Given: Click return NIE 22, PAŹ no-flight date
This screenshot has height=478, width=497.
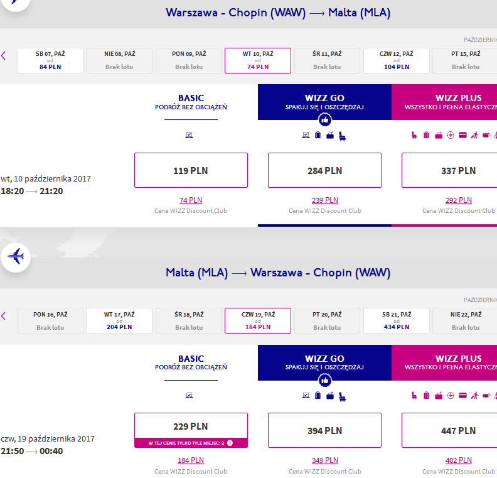Looking at the screenshot, I should coord(465,321).
